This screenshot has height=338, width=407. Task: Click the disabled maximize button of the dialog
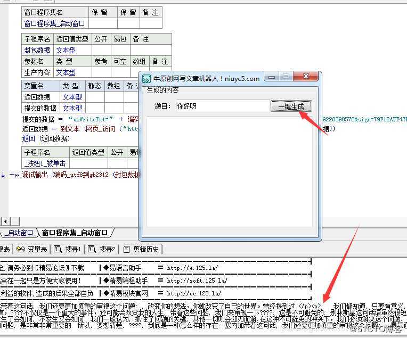pos(286,77)
